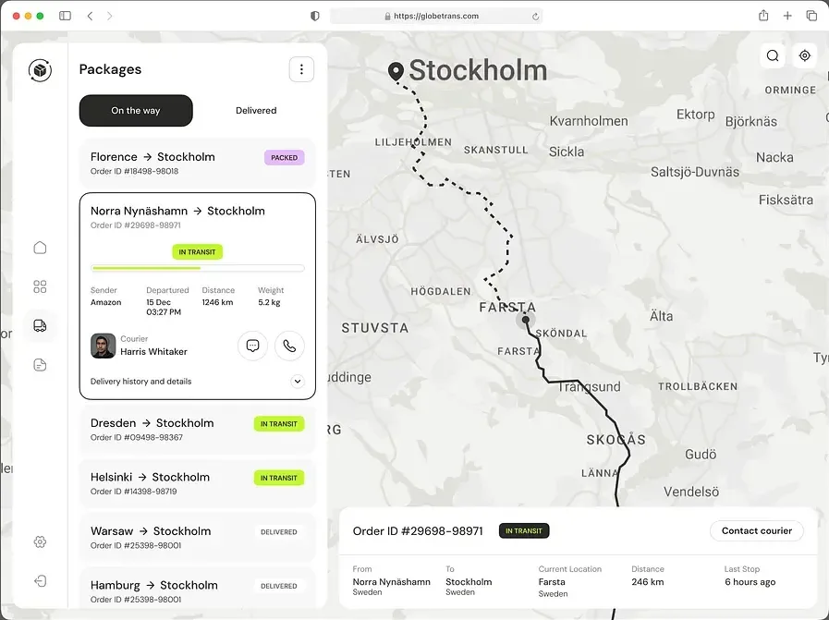This screenshot has height=620, width=829.
Task: Click the Contact courier button
Action: coord(757,530)
